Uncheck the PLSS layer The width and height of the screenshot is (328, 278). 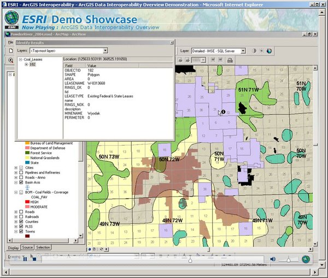[21, 227]
